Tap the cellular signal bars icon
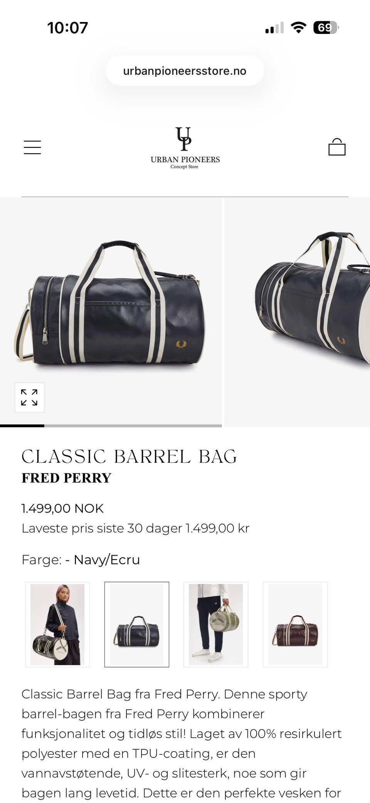Screen dimensions: 370x803 [x=274, y=28]
